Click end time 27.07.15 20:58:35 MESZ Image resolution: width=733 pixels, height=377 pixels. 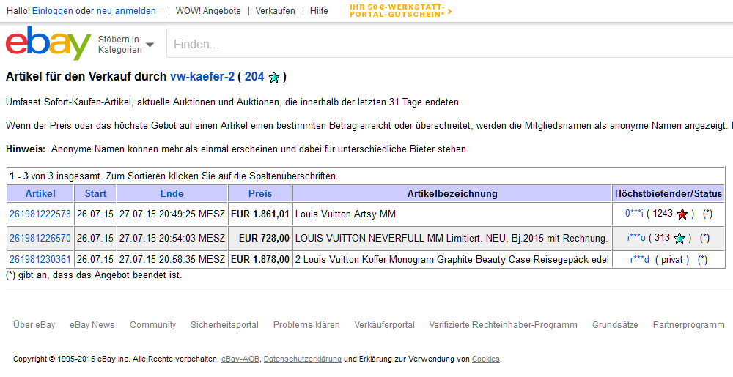point(172,259)
